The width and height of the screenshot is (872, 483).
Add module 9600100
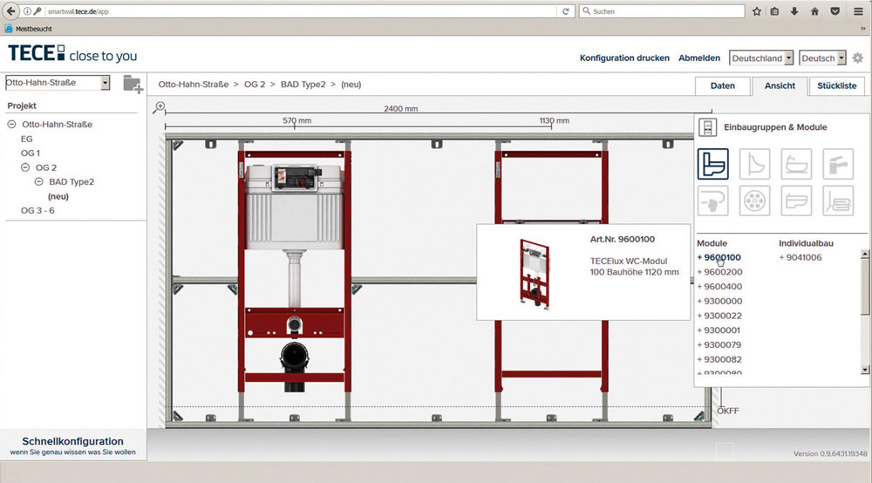(x=719, y=257)
